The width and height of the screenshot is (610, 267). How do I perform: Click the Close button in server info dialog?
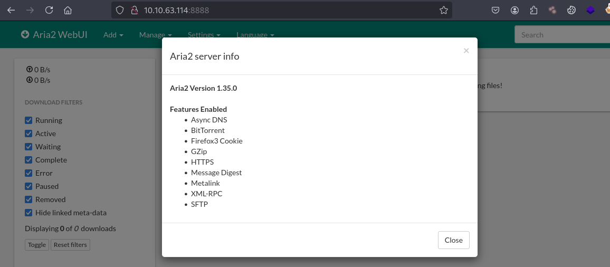(453, 240)
